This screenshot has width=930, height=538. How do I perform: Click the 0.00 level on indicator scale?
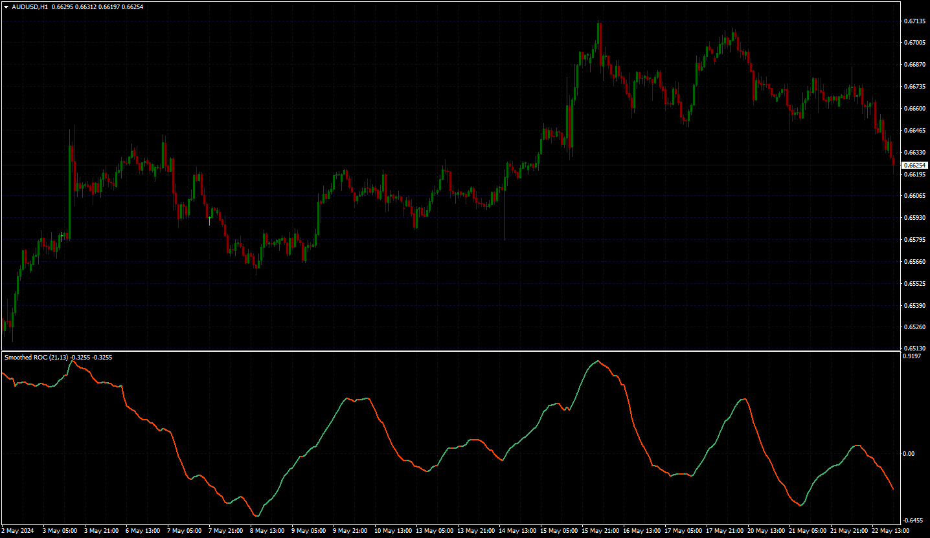(910, 453)
